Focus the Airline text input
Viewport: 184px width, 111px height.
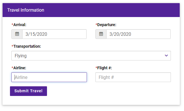point(49,77)
